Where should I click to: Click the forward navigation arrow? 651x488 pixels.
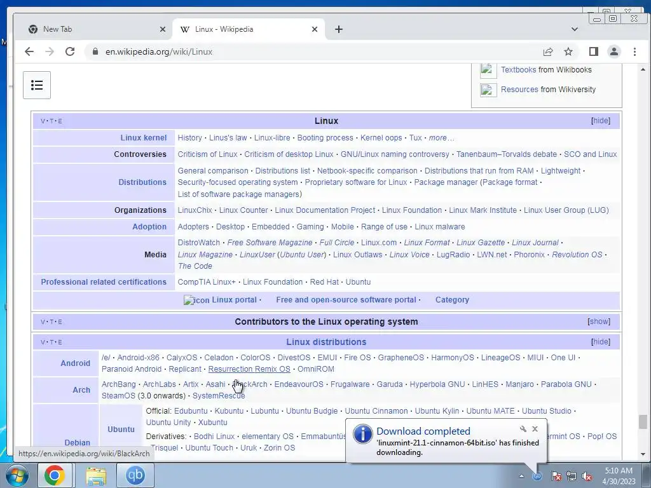click(50, 51)
